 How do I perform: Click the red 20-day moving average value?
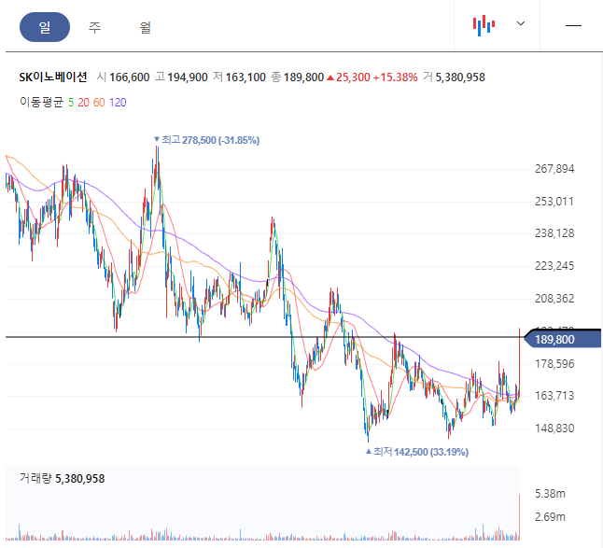(83, 103)
